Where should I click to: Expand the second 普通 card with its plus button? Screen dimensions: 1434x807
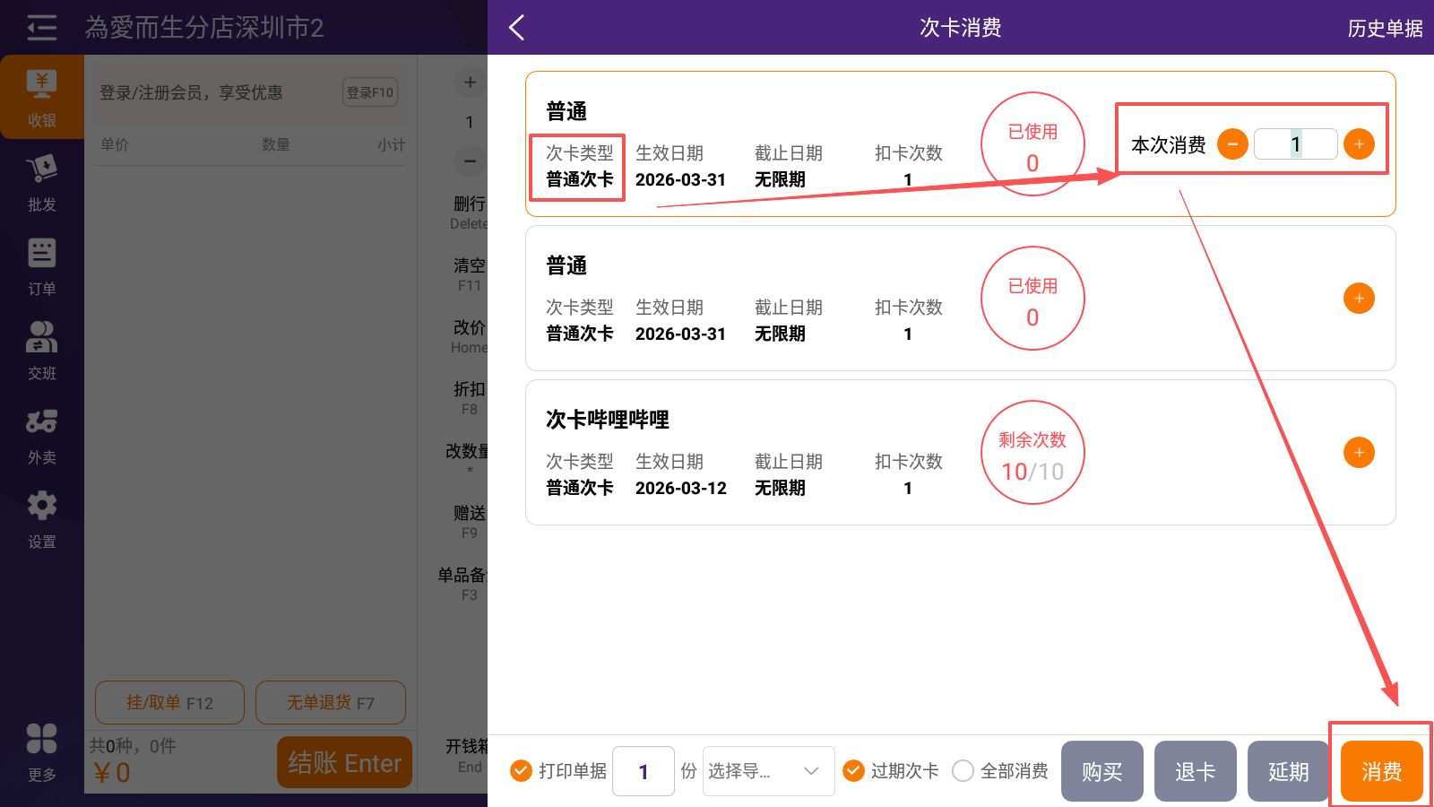pos(1359,299)
